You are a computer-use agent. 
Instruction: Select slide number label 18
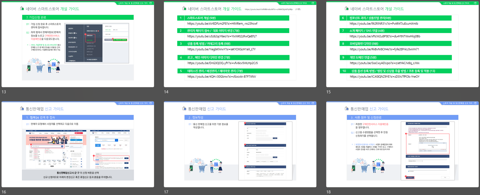pyautogui.click(x=328, y=192)
